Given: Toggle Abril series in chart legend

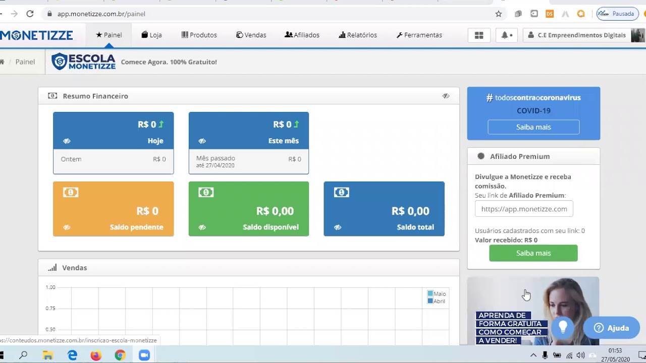Looking at the screenshot, I should 437,301.
